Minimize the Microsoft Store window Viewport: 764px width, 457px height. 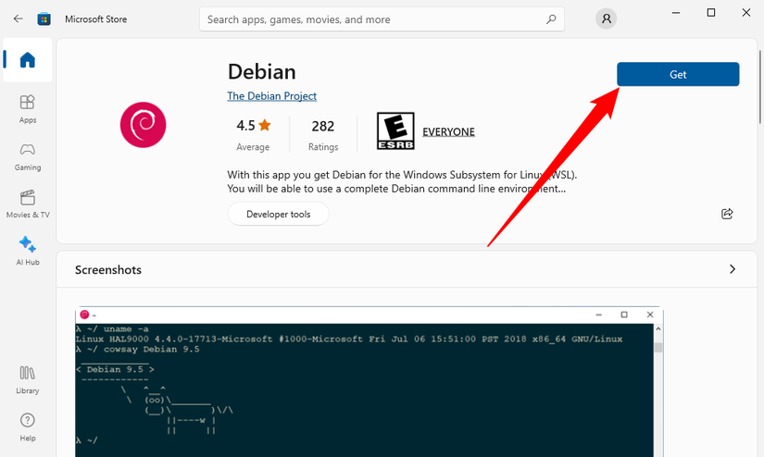(x=676, y=13)
